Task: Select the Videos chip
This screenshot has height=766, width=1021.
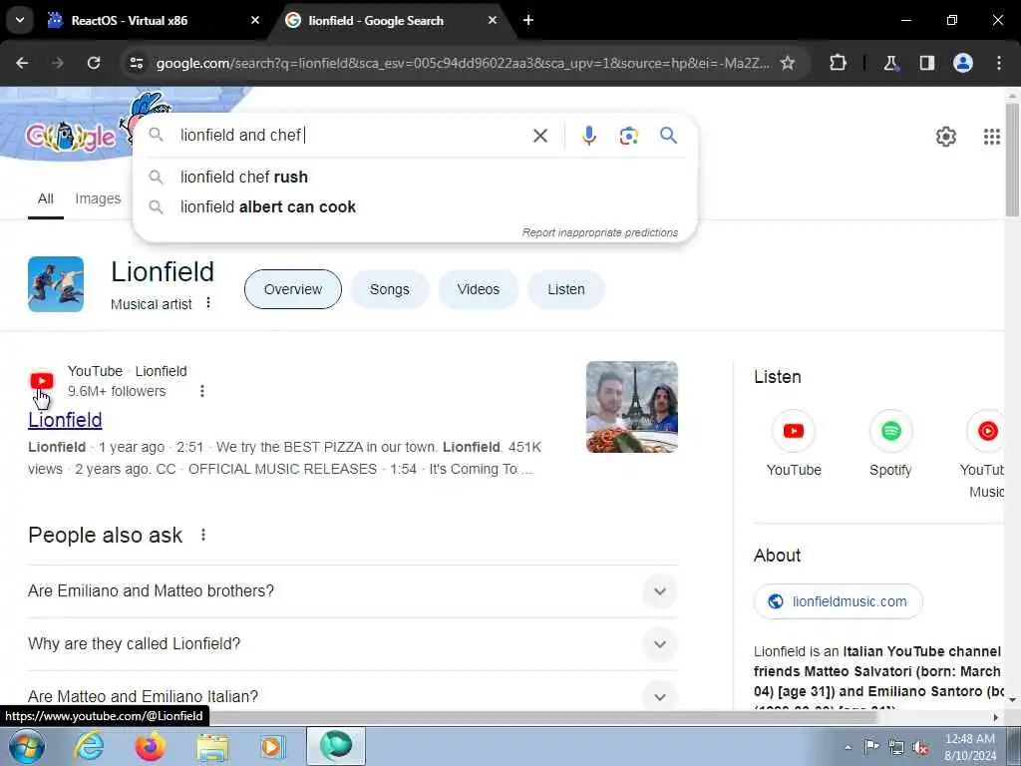Action: coord(479,289)
